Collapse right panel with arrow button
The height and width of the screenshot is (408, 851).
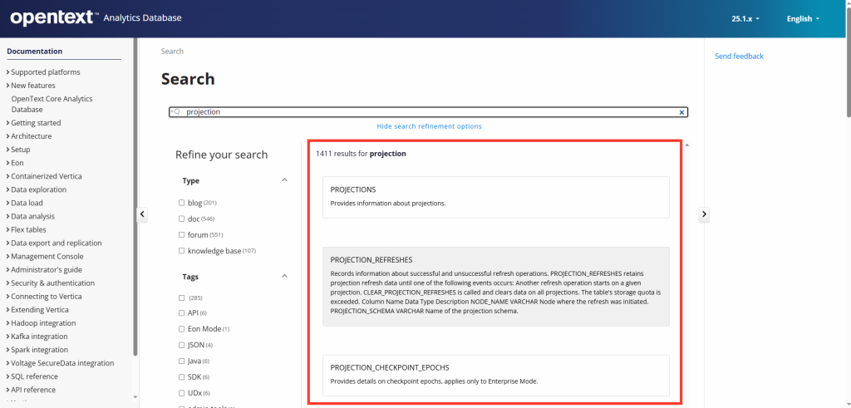pyautogui.click(x=704, y=214)
